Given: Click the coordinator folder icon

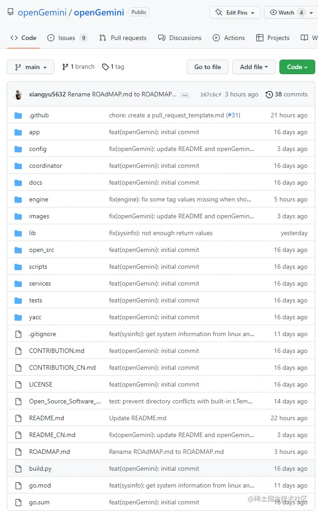Looking at the screenshot, I should 18,166.
